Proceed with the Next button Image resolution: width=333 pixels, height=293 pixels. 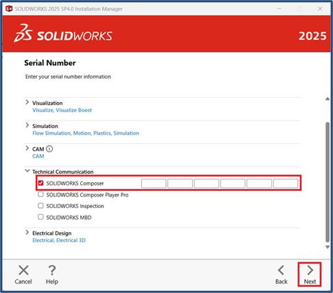point(310,275)
